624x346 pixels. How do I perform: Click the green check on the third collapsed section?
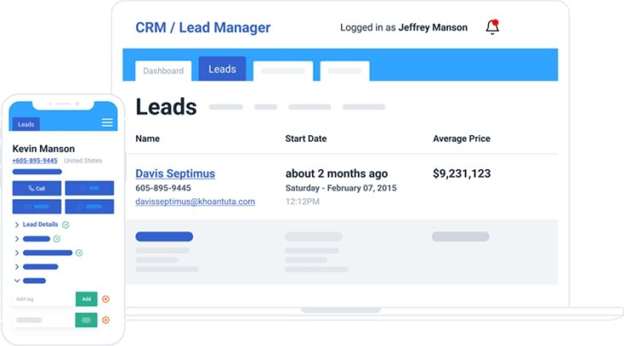(x=79, y=253)
